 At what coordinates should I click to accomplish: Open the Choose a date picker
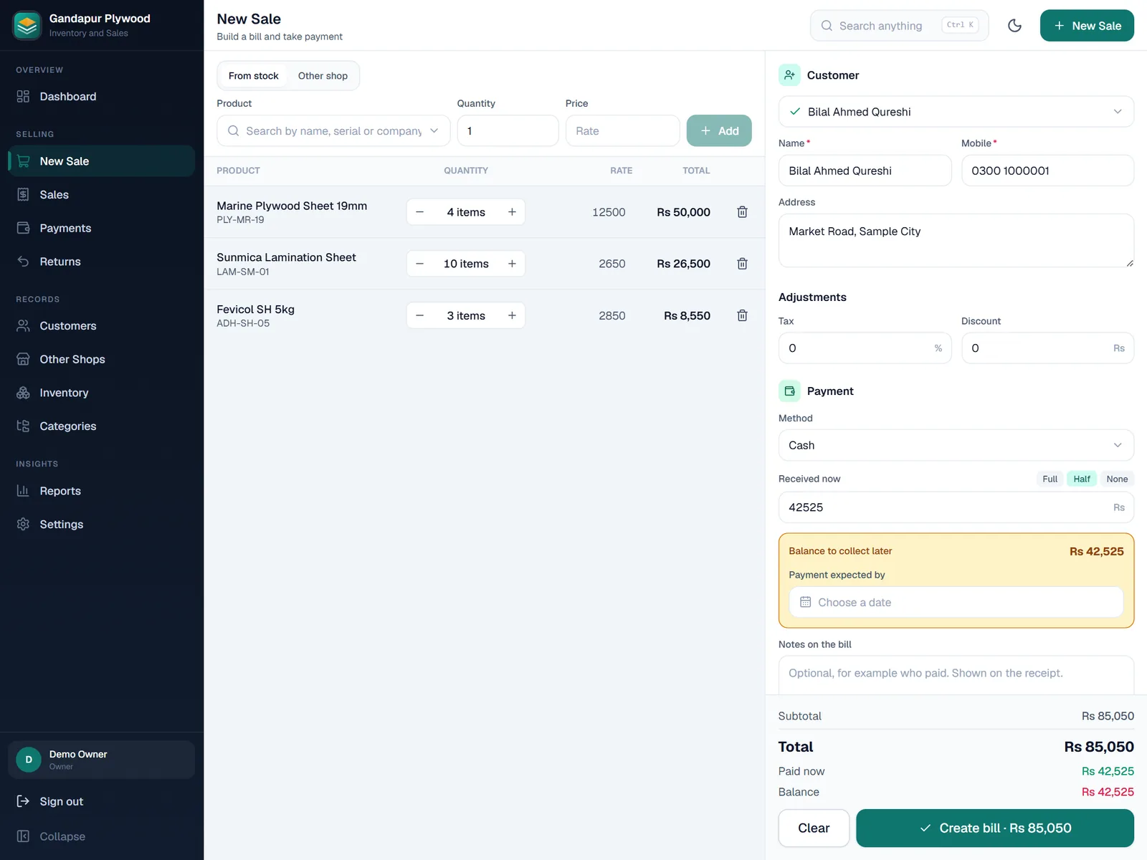pos(956,602)
